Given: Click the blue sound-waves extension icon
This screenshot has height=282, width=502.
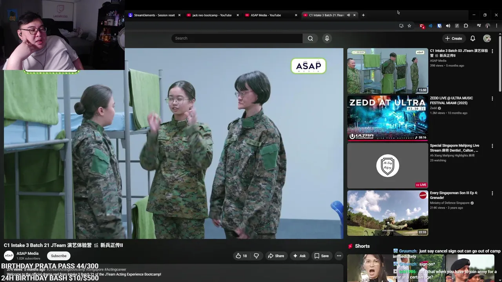Looking at the screenshot, I should click(430, 26).
